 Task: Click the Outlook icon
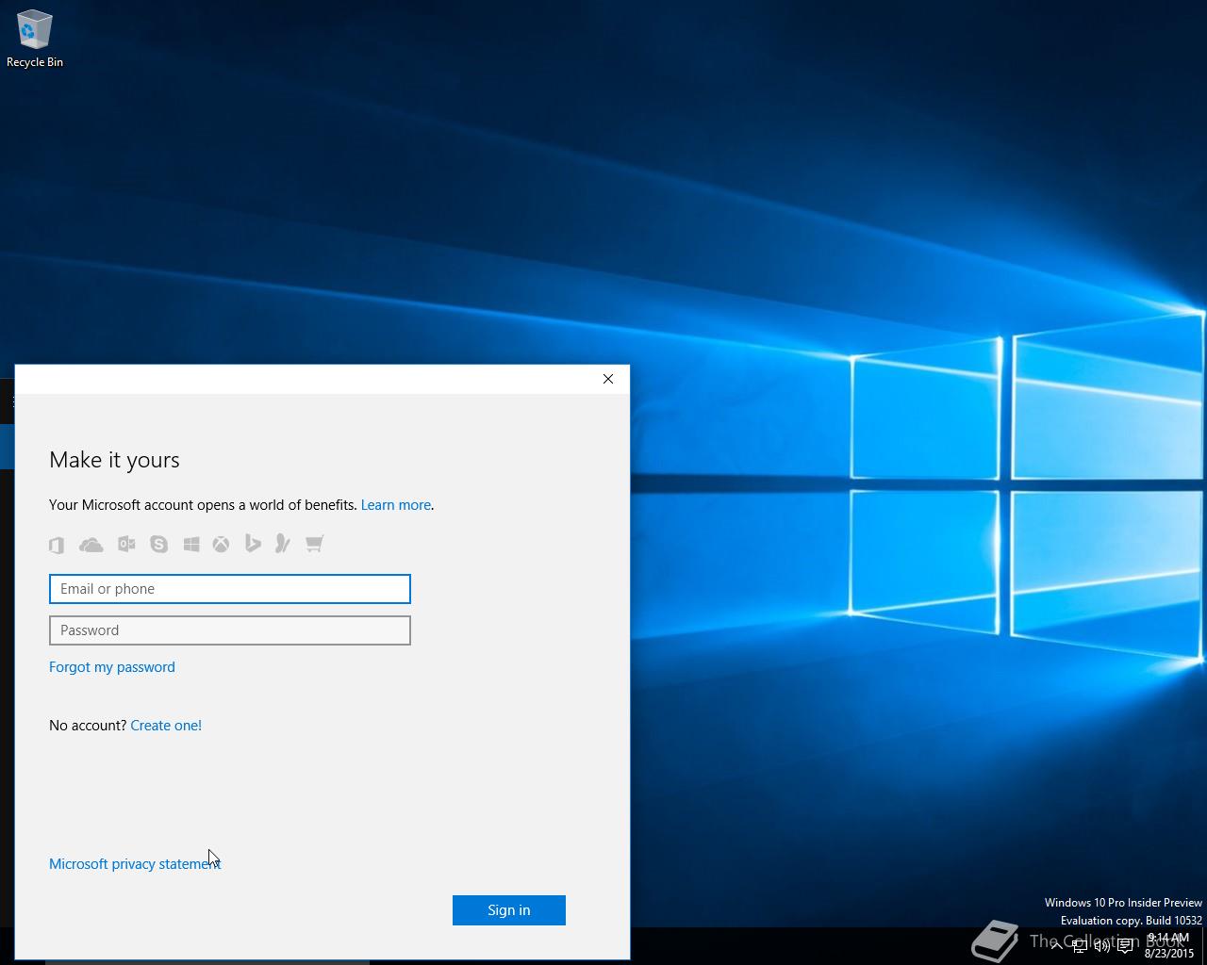click(126, 544)
